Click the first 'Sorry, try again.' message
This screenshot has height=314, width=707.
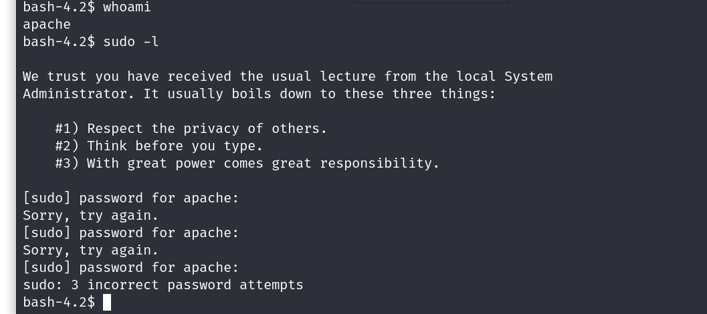tap(91, 216)
